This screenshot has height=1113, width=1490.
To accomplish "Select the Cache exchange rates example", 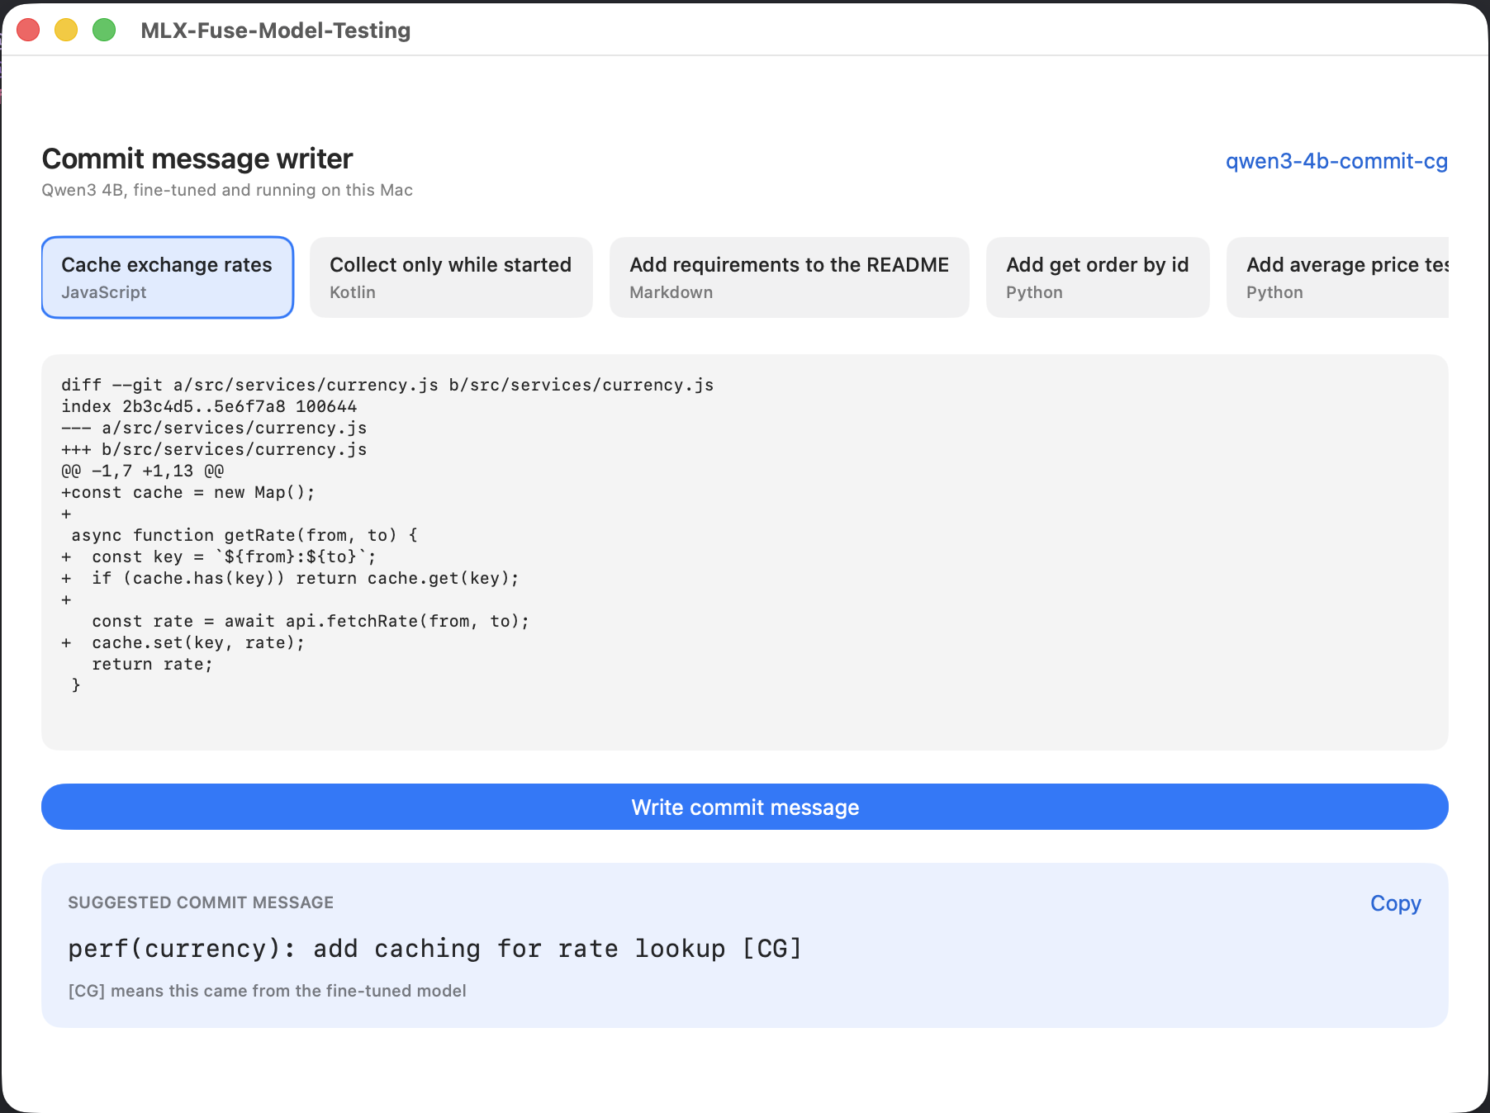I will pos(168,277).
